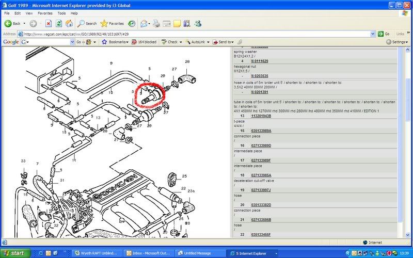Screen dimensions: 413x258
Task: Run the Google spell Check
Action: (x=170, y=42)
